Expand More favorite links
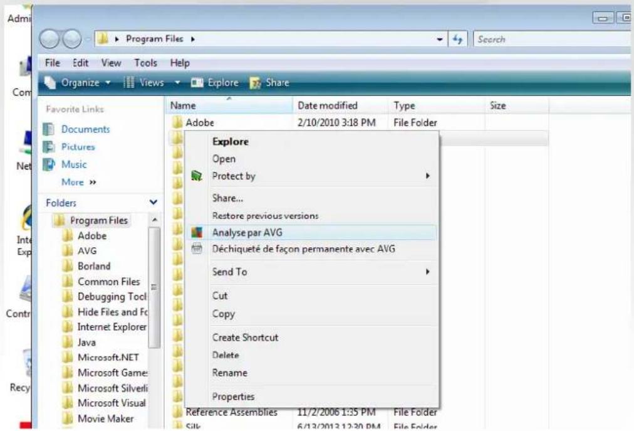634x431 pixels. click(79, 183)
